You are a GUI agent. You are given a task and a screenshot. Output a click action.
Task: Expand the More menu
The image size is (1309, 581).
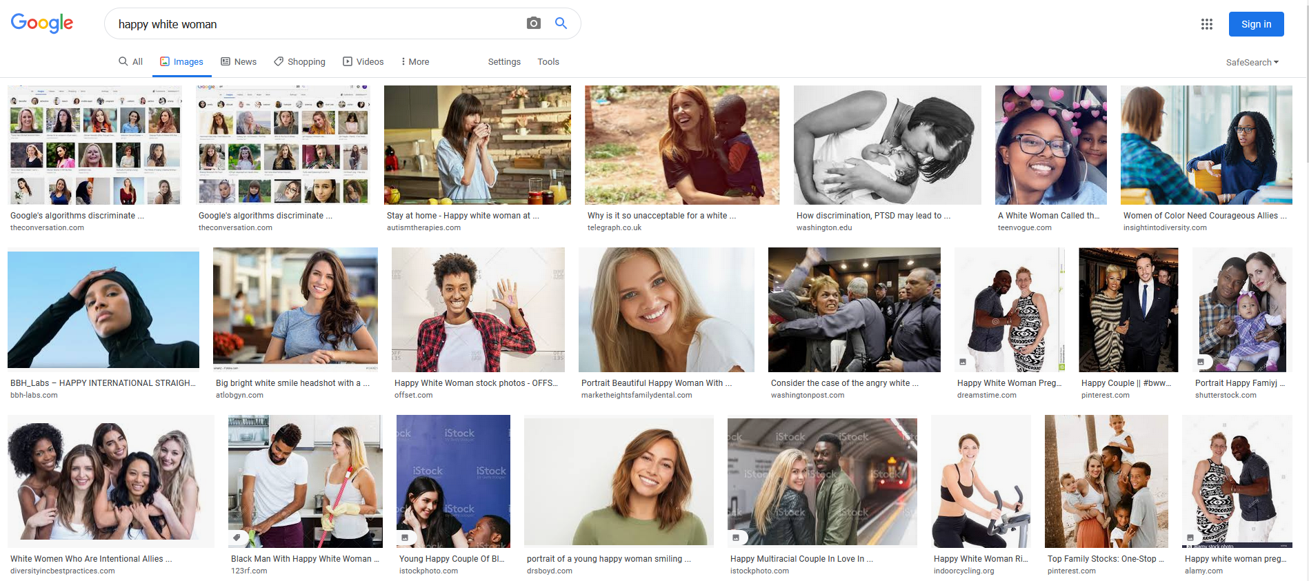(x=415, y=61)
